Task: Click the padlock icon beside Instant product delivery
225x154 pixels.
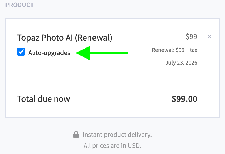Action: coord(76,134)
